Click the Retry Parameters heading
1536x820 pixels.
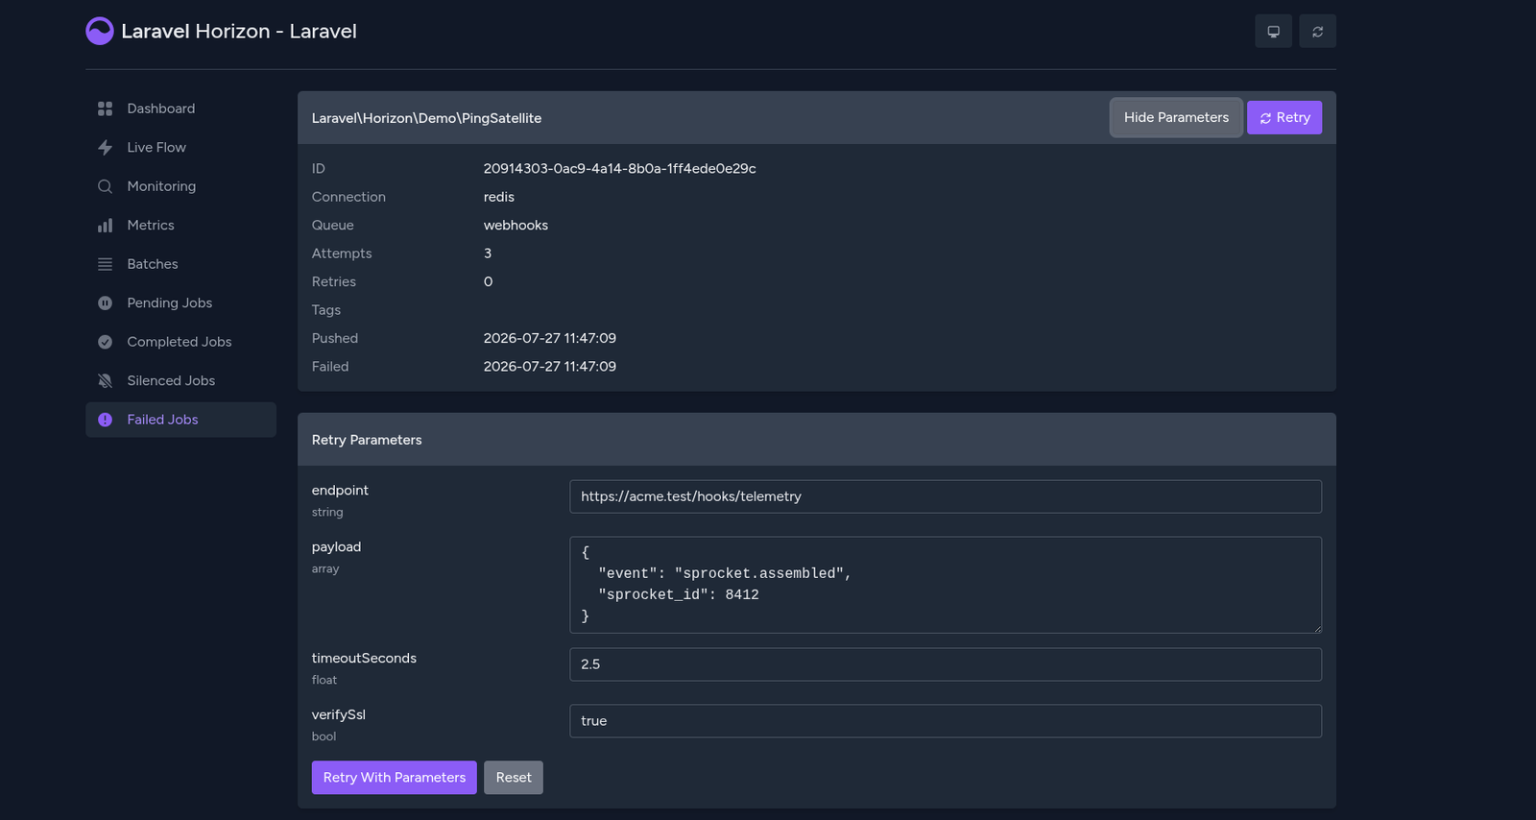pyautogui.click(x=367, y=440)
